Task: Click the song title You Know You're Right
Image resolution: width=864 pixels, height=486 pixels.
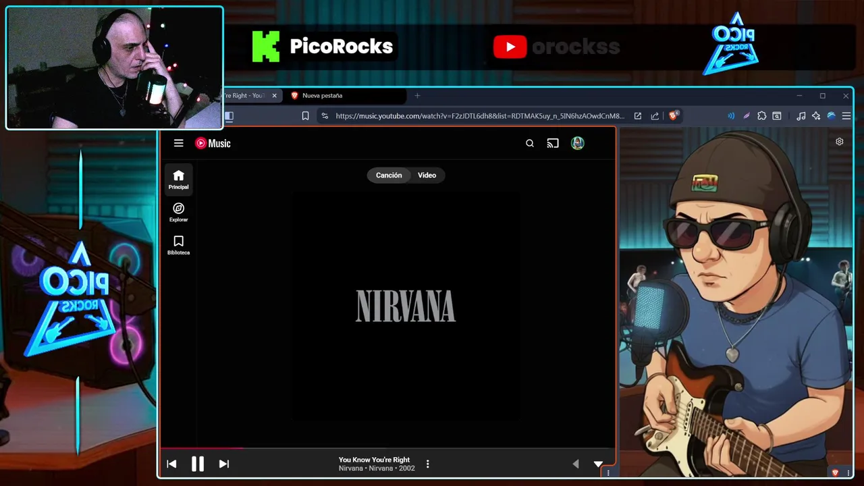Action: (x=374, y=460)
